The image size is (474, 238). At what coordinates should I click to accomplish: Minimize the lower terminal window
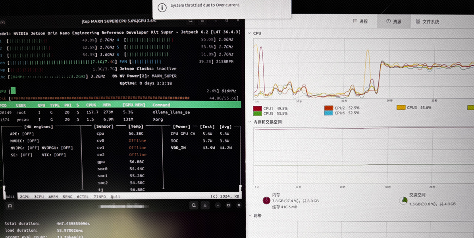coord(218,205)
